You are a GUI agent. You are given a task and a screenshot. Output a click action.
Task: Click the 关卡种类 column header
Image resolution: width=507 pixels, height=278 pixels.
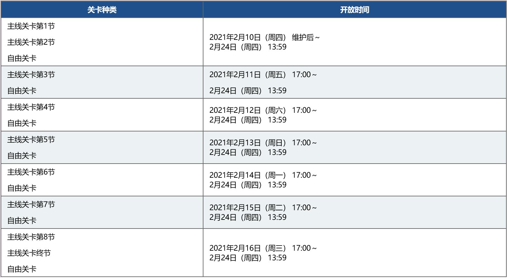tap(102, 10)
